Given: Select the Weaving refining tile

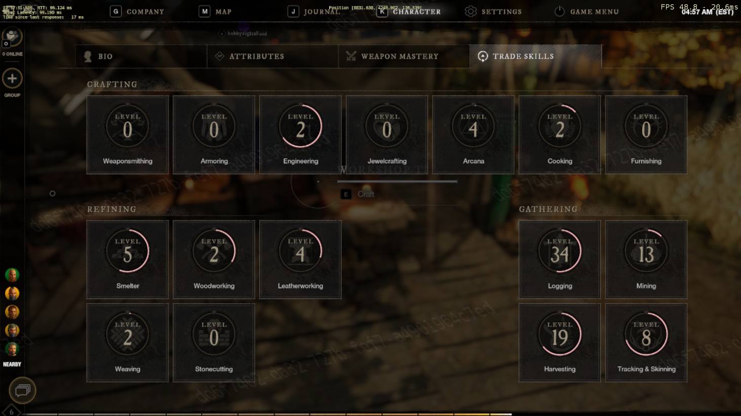Looking at the screenshot, I should point(128,343).
